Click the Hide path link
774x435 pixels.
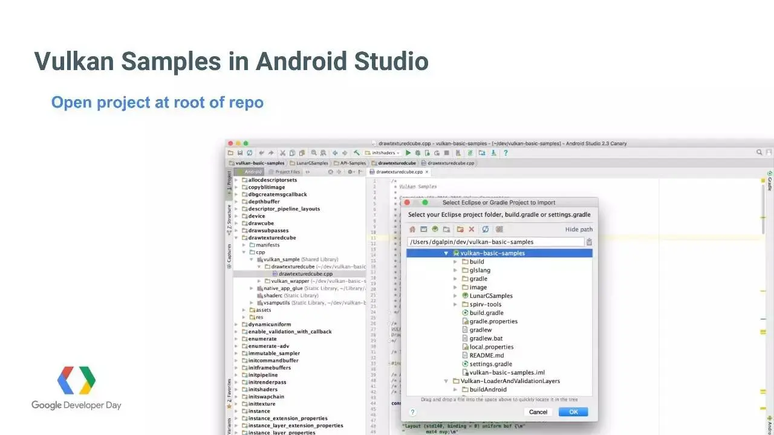coord(579,230)
